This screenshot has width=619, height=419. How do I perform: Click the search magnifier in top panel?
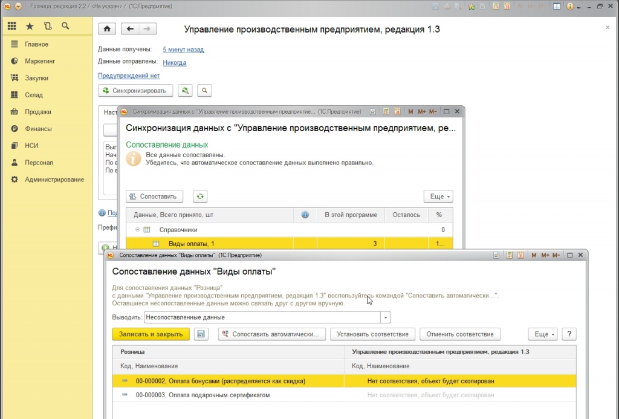pyautogui.click(x=65, y=26)
